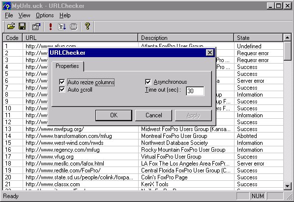Select http://www.vfug.org URL
This screenshot has width=294, height=202.
50,157
